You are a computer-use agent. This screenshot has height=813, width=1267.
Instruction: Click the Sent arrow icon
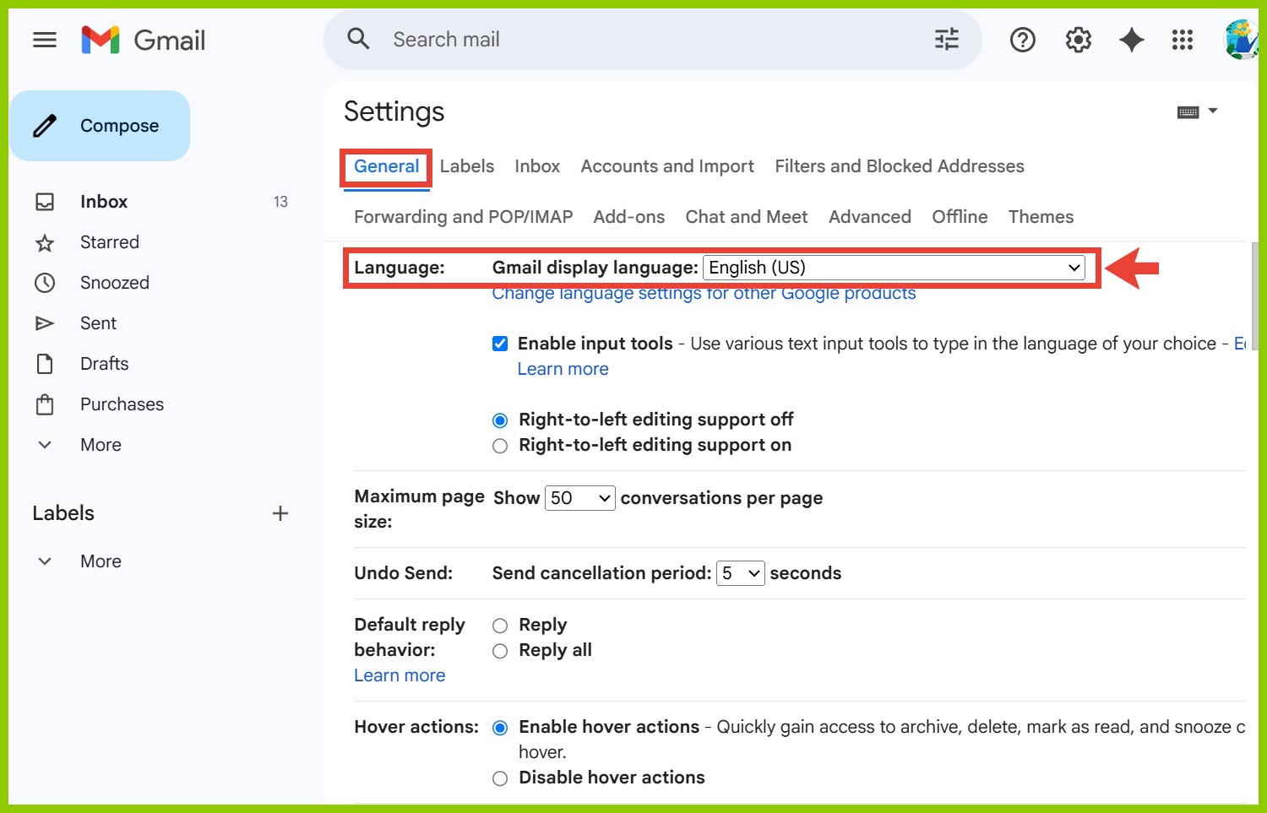pyautogui.click(x=45, y=323)
